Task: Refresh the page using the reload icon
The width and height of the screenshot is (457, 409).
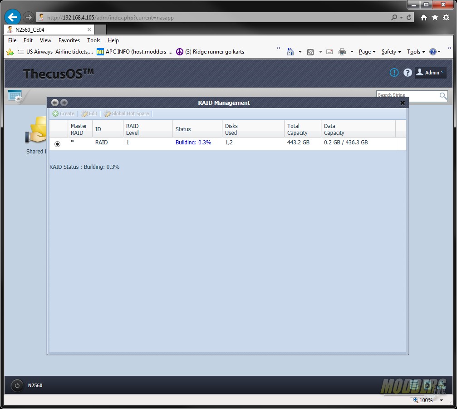Action: (x=409, y=18)
